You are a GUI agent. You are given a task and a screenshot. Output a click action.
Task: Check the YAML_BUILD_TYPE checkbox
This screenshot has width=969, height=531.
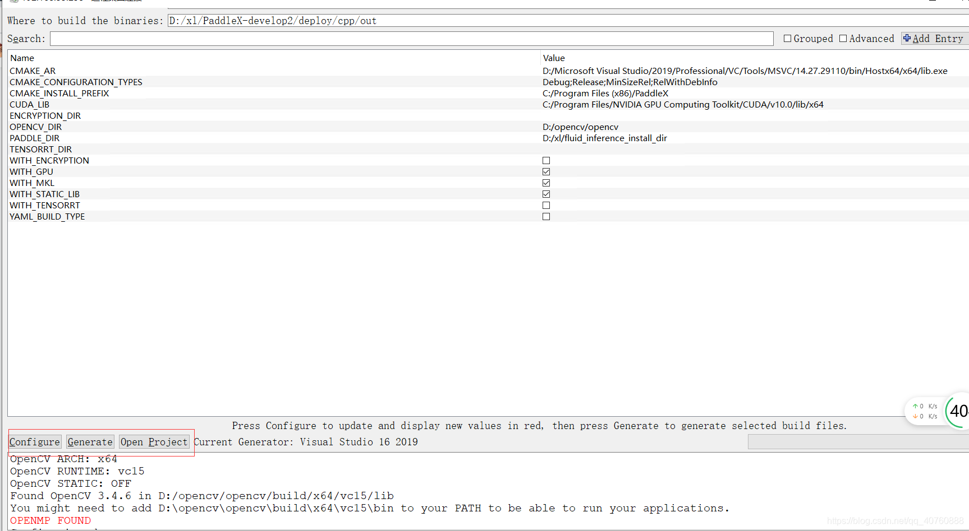point(546,217)
